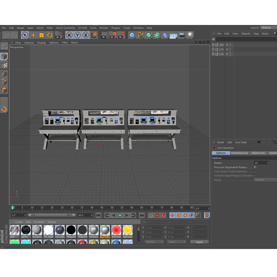This screenshot has width=277, height=277.
Task: Open the material manager Texture menu
Action: (x=52, y=222)
